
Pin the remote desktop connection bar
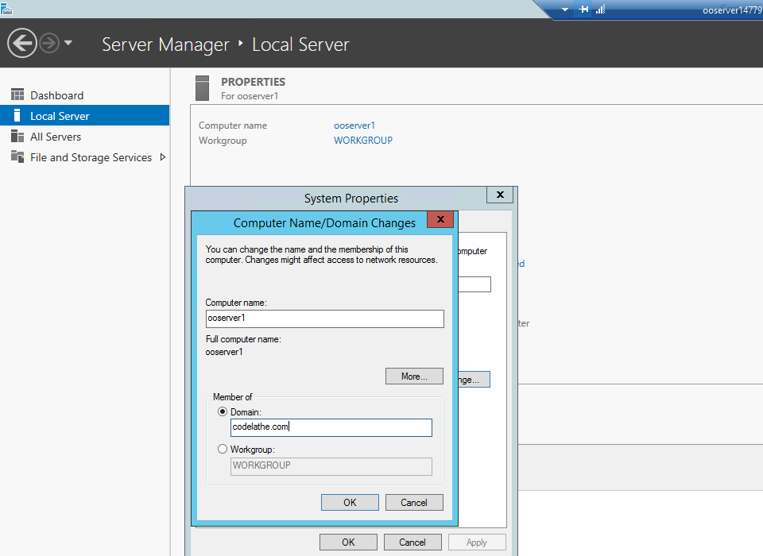pos(584,10)
